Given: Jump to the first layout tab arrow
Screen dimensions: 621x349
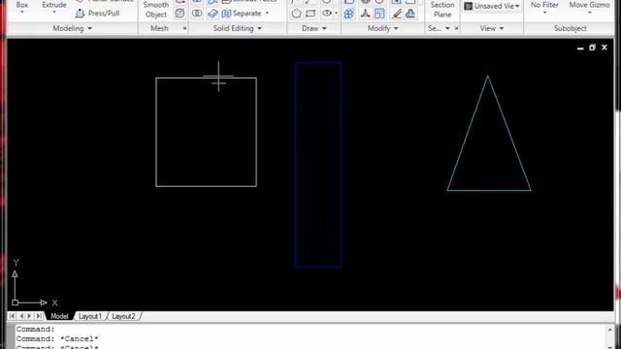Looking at the screenshot, I should coord(12,316).
